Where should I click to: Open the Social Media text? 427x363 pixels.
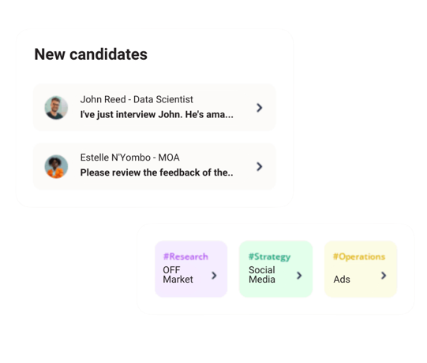(262, 275)
